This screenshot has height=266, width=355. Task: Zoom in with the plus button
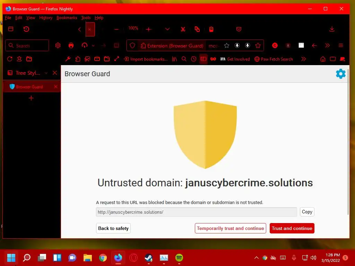(x=148, y=29)
